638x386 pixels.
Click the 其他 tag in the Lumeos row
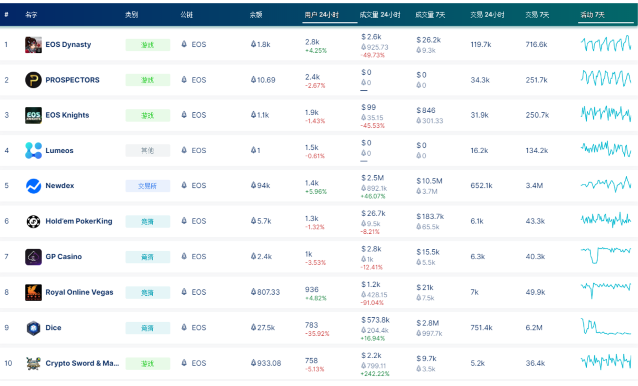[148, 151]
